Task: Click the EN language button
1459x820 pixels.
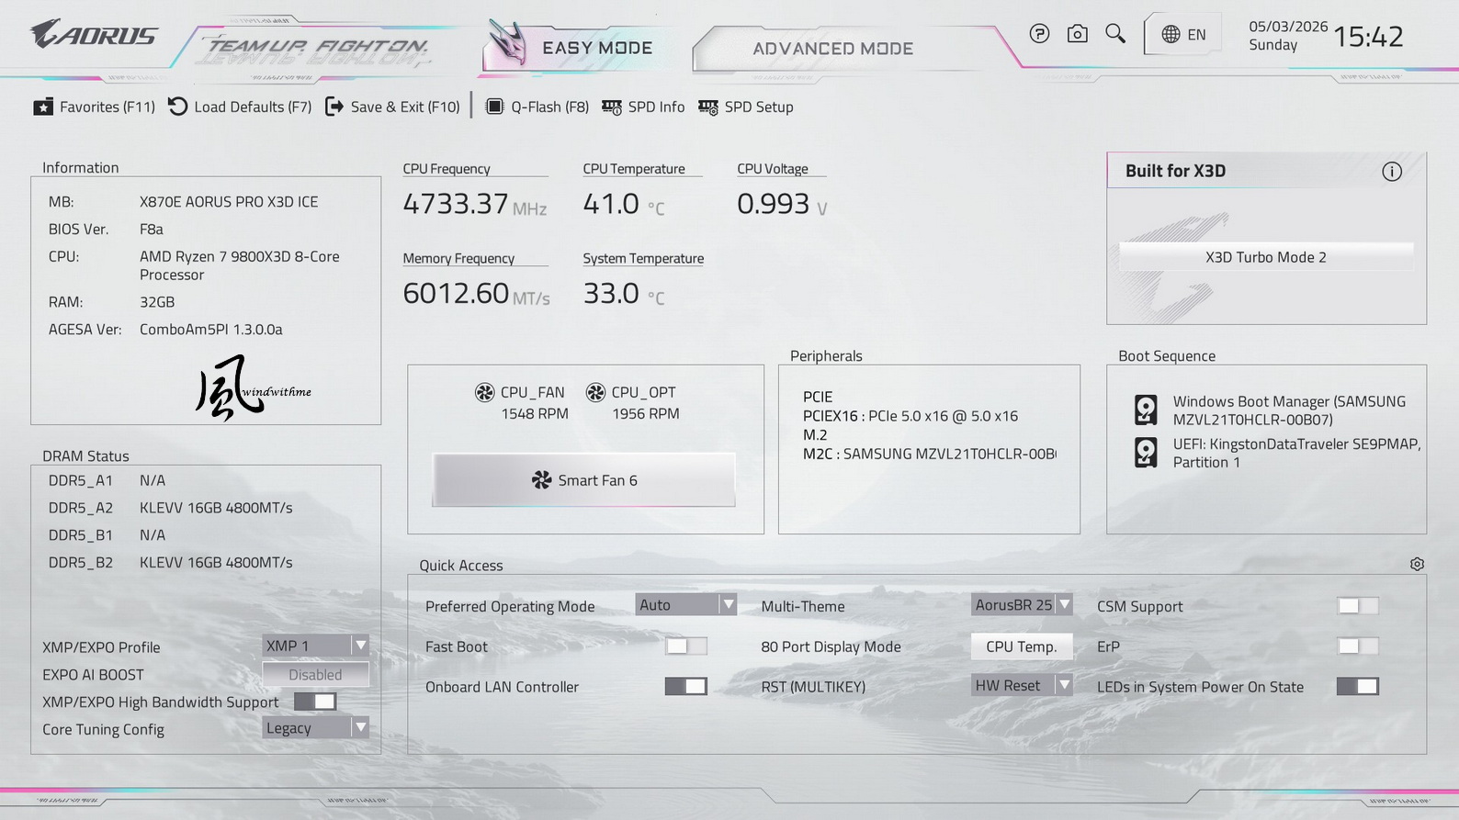Action: (x=1183, y=35)
